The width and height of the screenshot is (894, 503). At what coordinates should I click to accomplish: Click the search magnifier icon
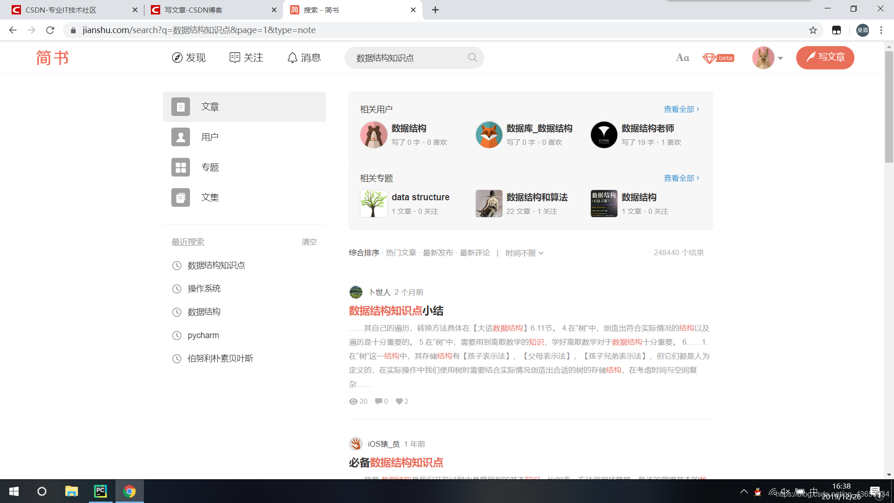tap(472, 57)
